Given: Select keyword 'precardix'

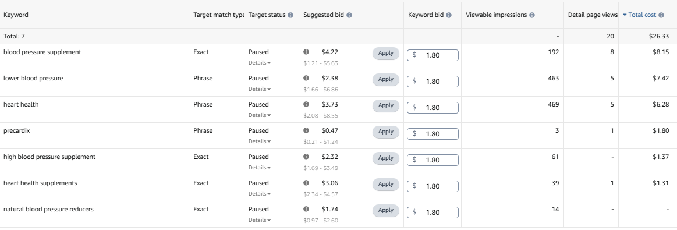Looking at the screenshot, I should (x=16, y=131).
